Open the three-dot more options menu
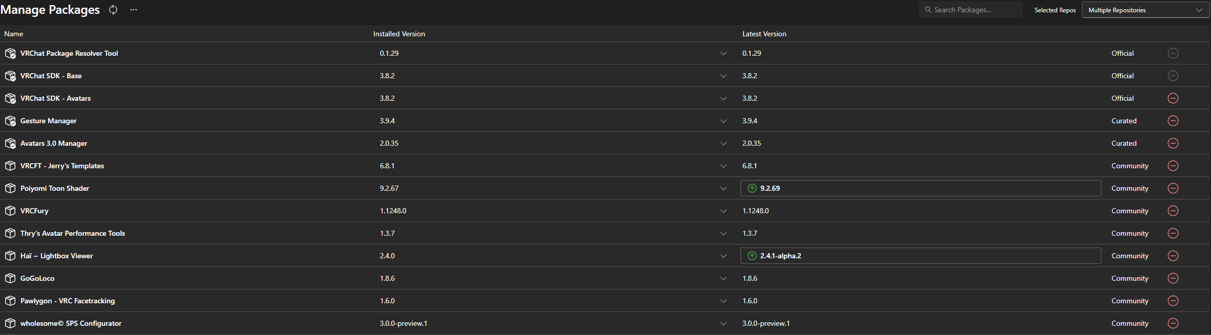 point(134,10)
